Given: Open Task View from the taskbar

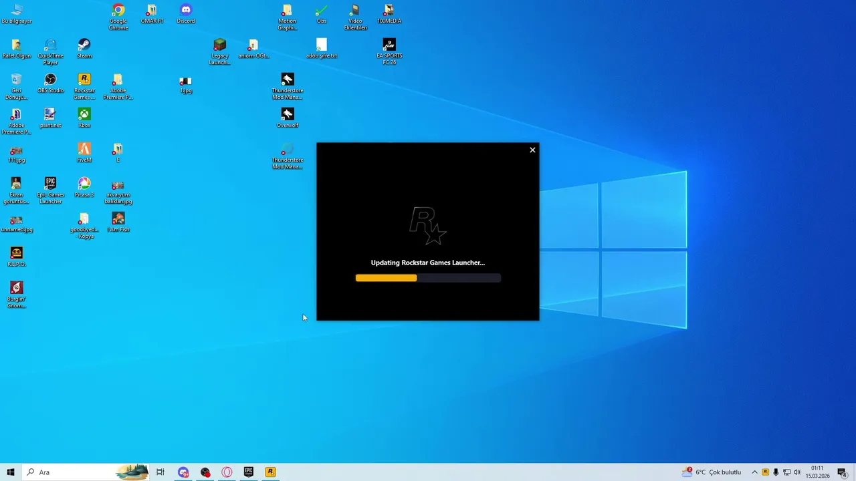Looking at the screenshot, I should tap(160, 472).
